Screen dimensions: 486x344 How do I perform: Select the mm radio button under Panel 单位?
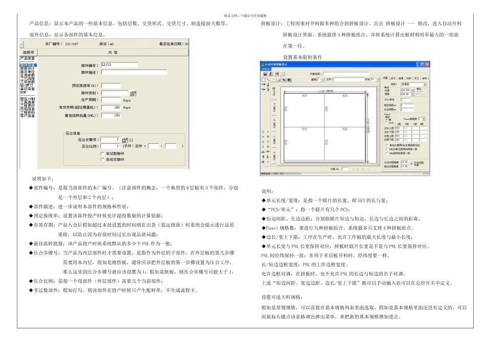click(387, 120)
